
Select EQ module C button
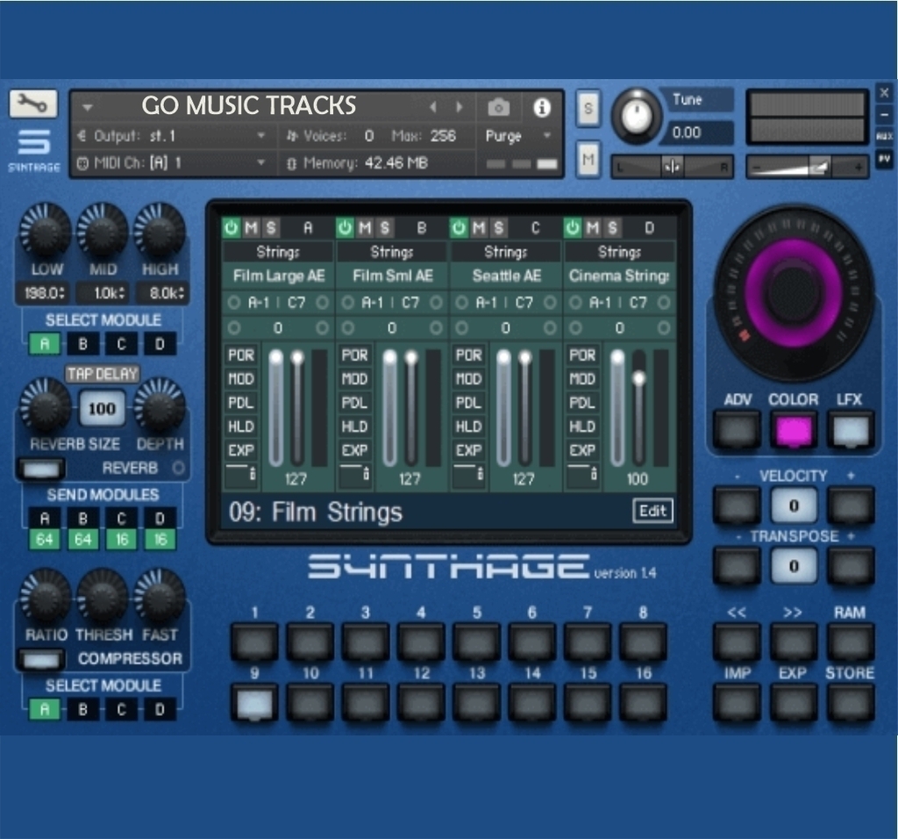point(121,344)
